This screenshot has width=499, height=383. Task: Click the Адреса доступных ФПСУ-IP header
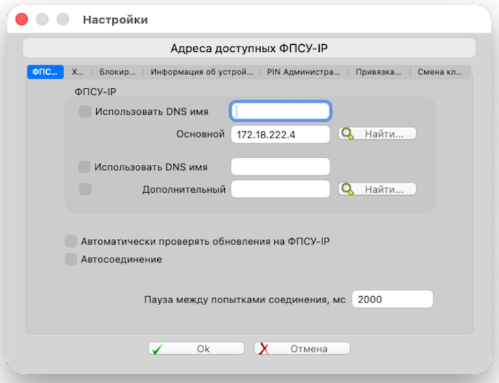[249, 48]
